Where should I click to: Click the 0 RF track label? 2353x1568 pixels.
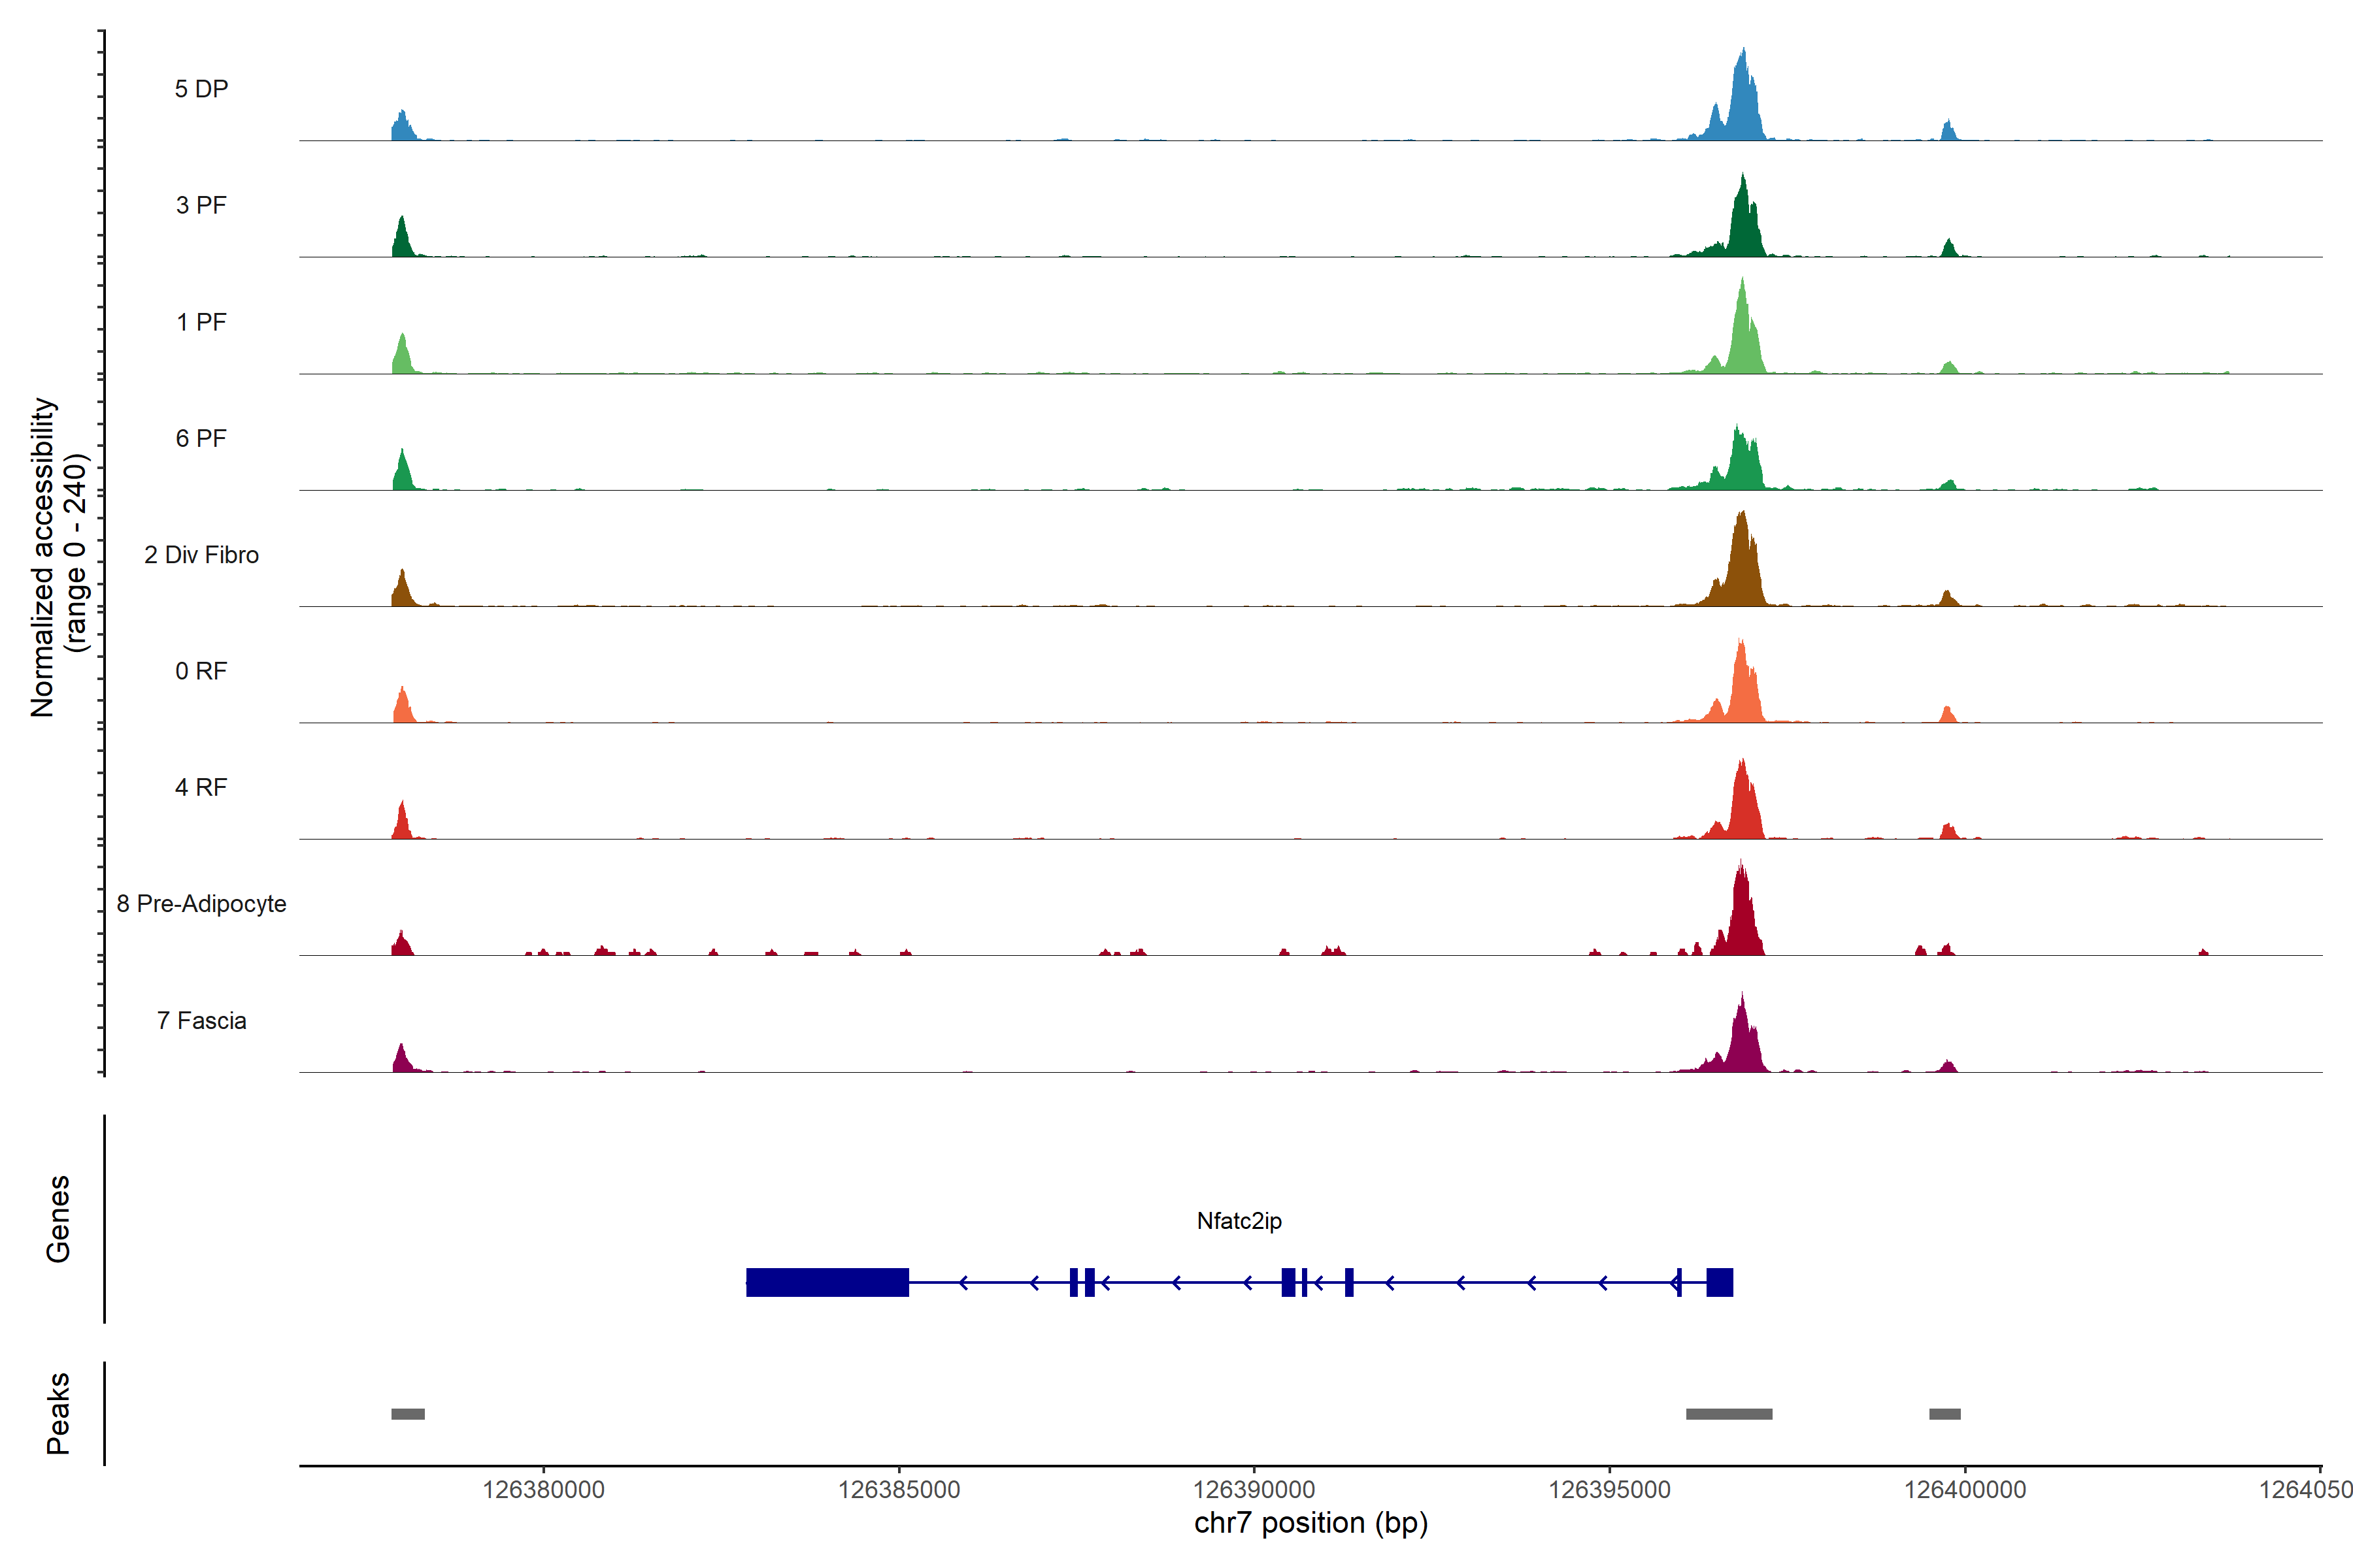click(x=201, y=671)
